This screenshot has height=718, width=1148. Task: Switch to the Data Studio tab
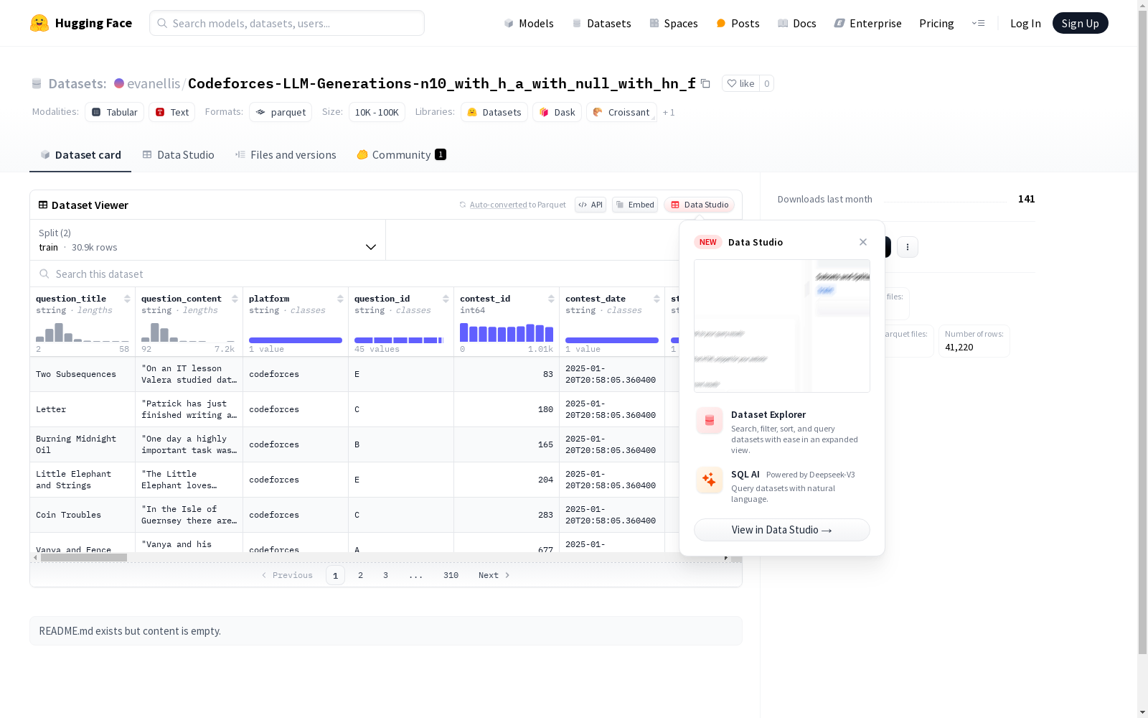pos(178,155)
